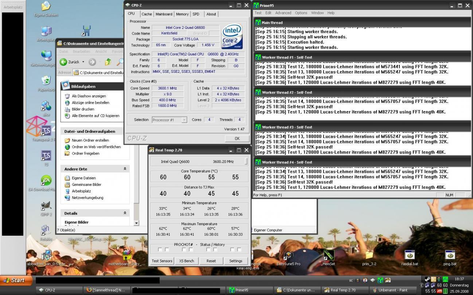Click the Core Speed 3600.1 MHz value
The width and height of the screenshot is (473, 295).
[x=168, y=88]
